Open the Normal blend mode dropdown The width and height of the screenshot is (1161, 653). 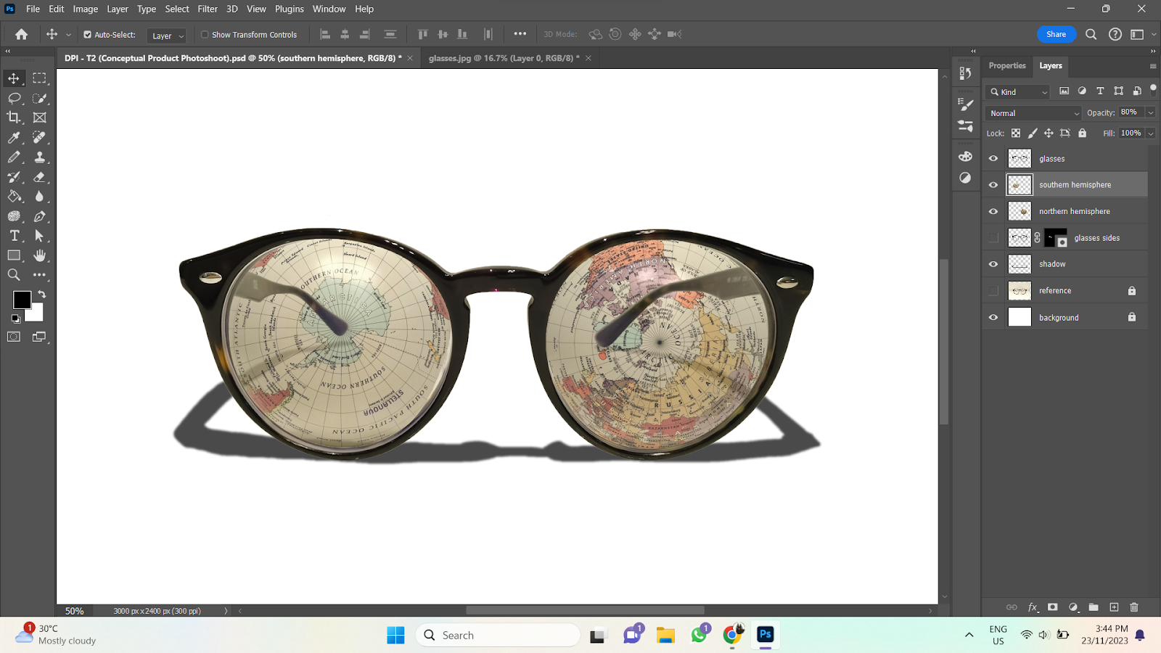[x=1033, y=113]
